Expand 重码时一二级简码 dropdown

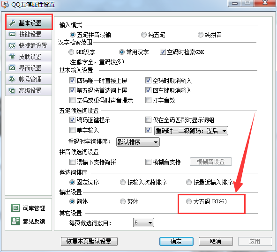coord(191,131)
